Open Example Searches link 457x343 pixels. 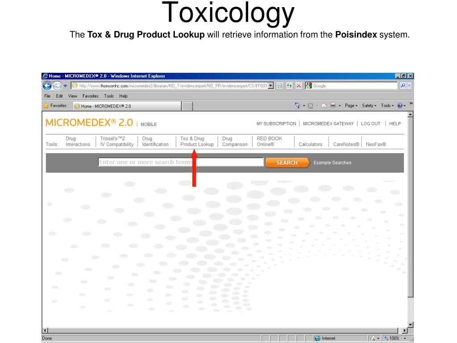tap(332, 163)
